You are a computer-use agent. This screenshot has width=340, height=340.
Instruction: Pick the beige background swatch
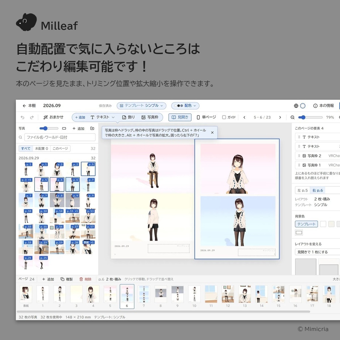[331, 224]
